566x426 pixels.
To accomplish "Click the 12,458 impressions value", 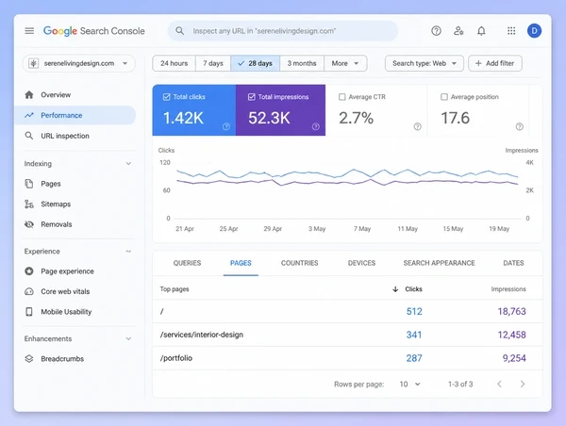I will (511, 335).
